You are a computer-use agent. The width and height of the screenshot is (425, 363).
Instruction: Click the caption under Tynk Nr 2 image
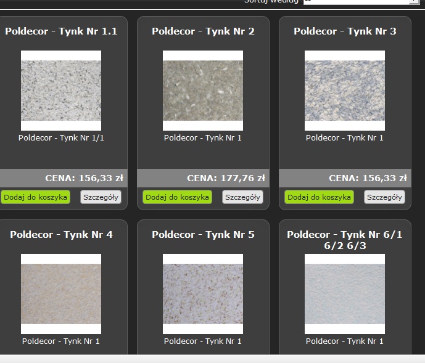203,138
